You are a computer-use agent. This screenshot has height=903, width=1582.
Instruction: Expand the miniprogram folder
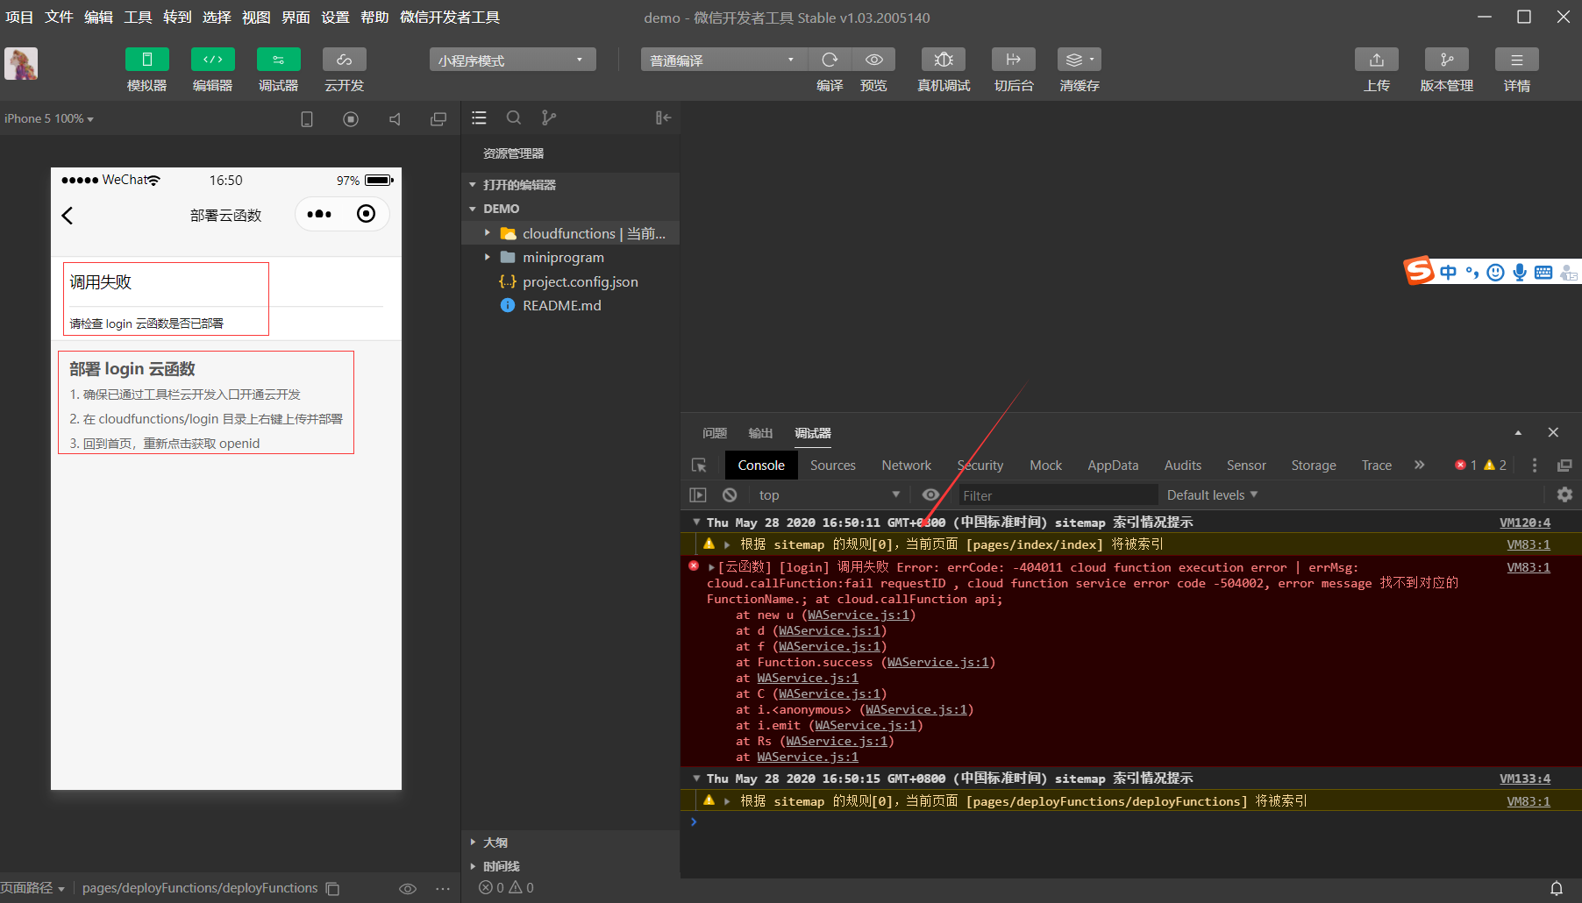(487, 257)
